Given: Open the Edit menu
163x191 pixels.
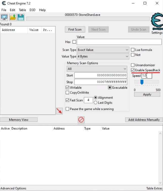Looking at the screenshot, I should point(12,10).
